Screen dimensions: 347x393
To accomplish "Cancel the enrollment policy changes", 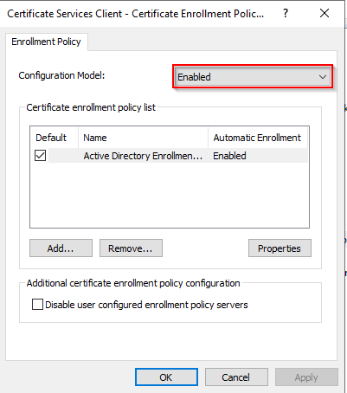I will click(x=236, y=377).
